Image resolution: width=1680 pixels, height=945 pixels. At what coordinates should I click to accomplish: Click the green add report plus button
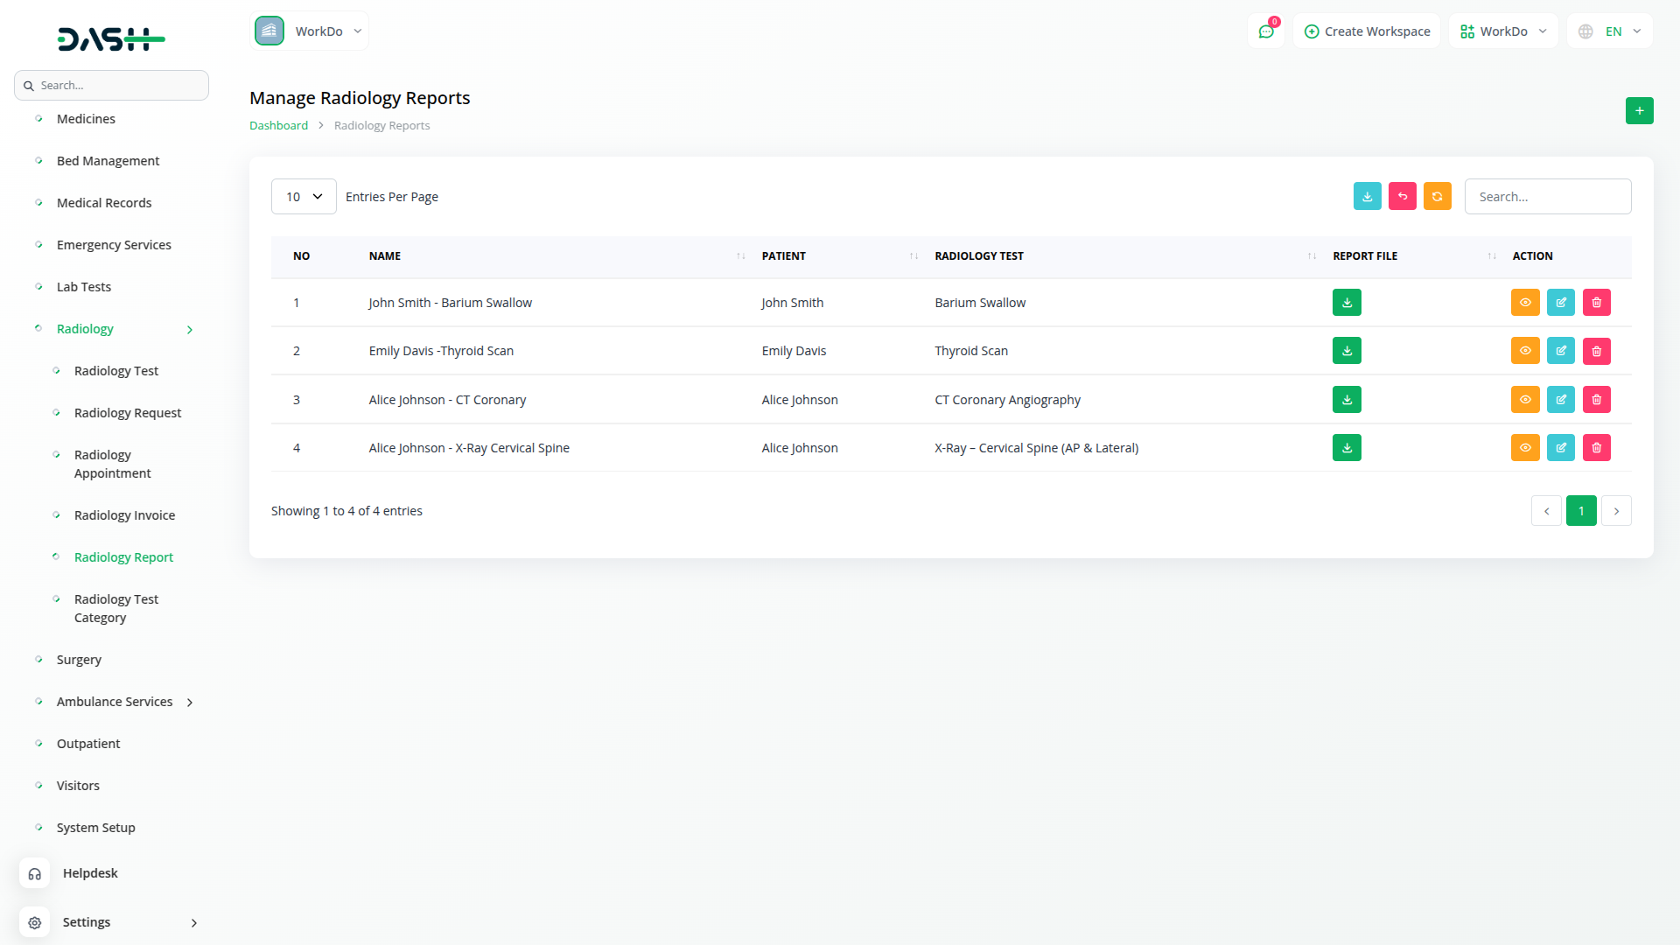[x=1639, y=111]
